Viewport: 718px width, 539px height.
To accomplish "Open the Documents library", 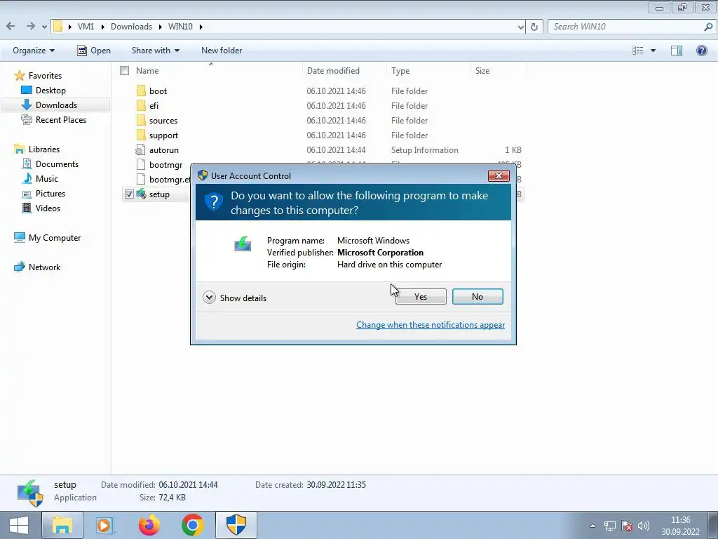I will 57,164.
